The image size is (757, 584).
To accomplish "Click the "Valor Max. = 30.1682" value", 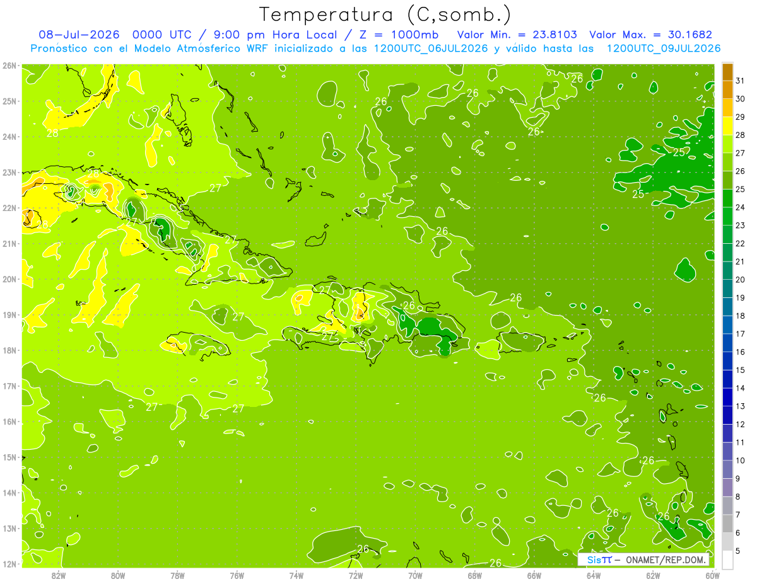I will click(650, 35).
